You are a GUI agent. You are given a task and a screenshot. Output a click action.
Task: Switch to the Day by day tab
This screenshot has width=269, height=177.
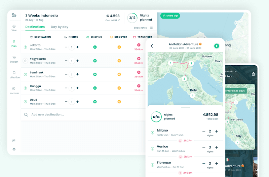click(60, 27)
